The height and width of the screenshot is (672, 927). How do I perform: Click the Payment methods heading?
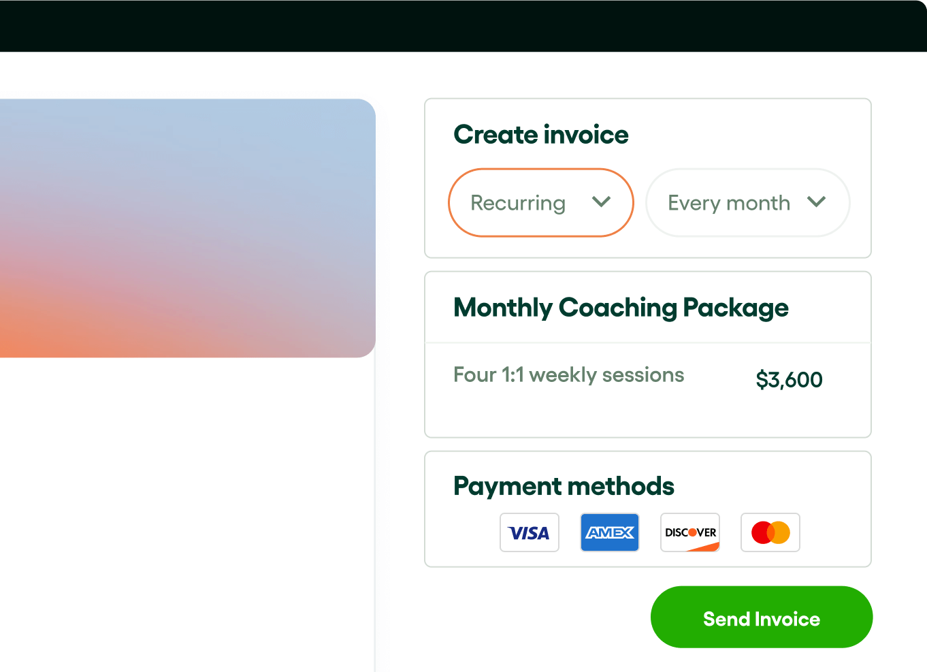[x=564, y=485]
